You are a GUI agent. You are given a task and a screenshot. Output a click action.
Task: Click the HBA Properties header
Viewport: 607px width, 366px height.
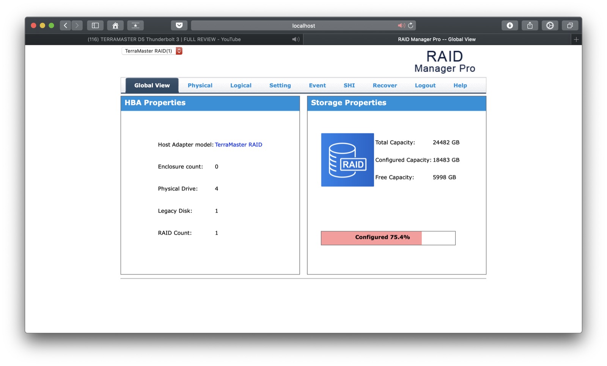pyautogui.click(x=210, y=103)
